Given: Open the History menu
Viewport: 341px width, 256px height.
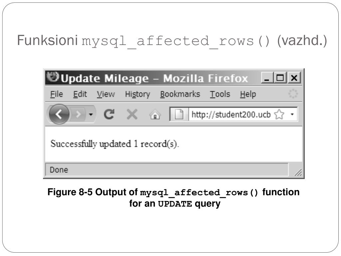Looking at the screenshot, I should pos(138,94).
